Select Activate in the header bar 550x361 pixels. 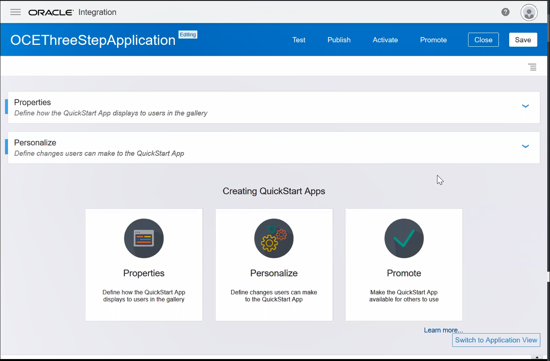click(x=386, y=40)
